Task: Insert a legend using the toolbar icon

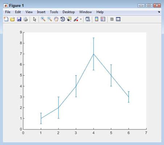Action: 103,19
